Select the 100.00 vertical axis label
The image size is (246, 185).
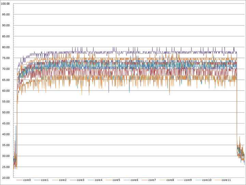[5, 4]
